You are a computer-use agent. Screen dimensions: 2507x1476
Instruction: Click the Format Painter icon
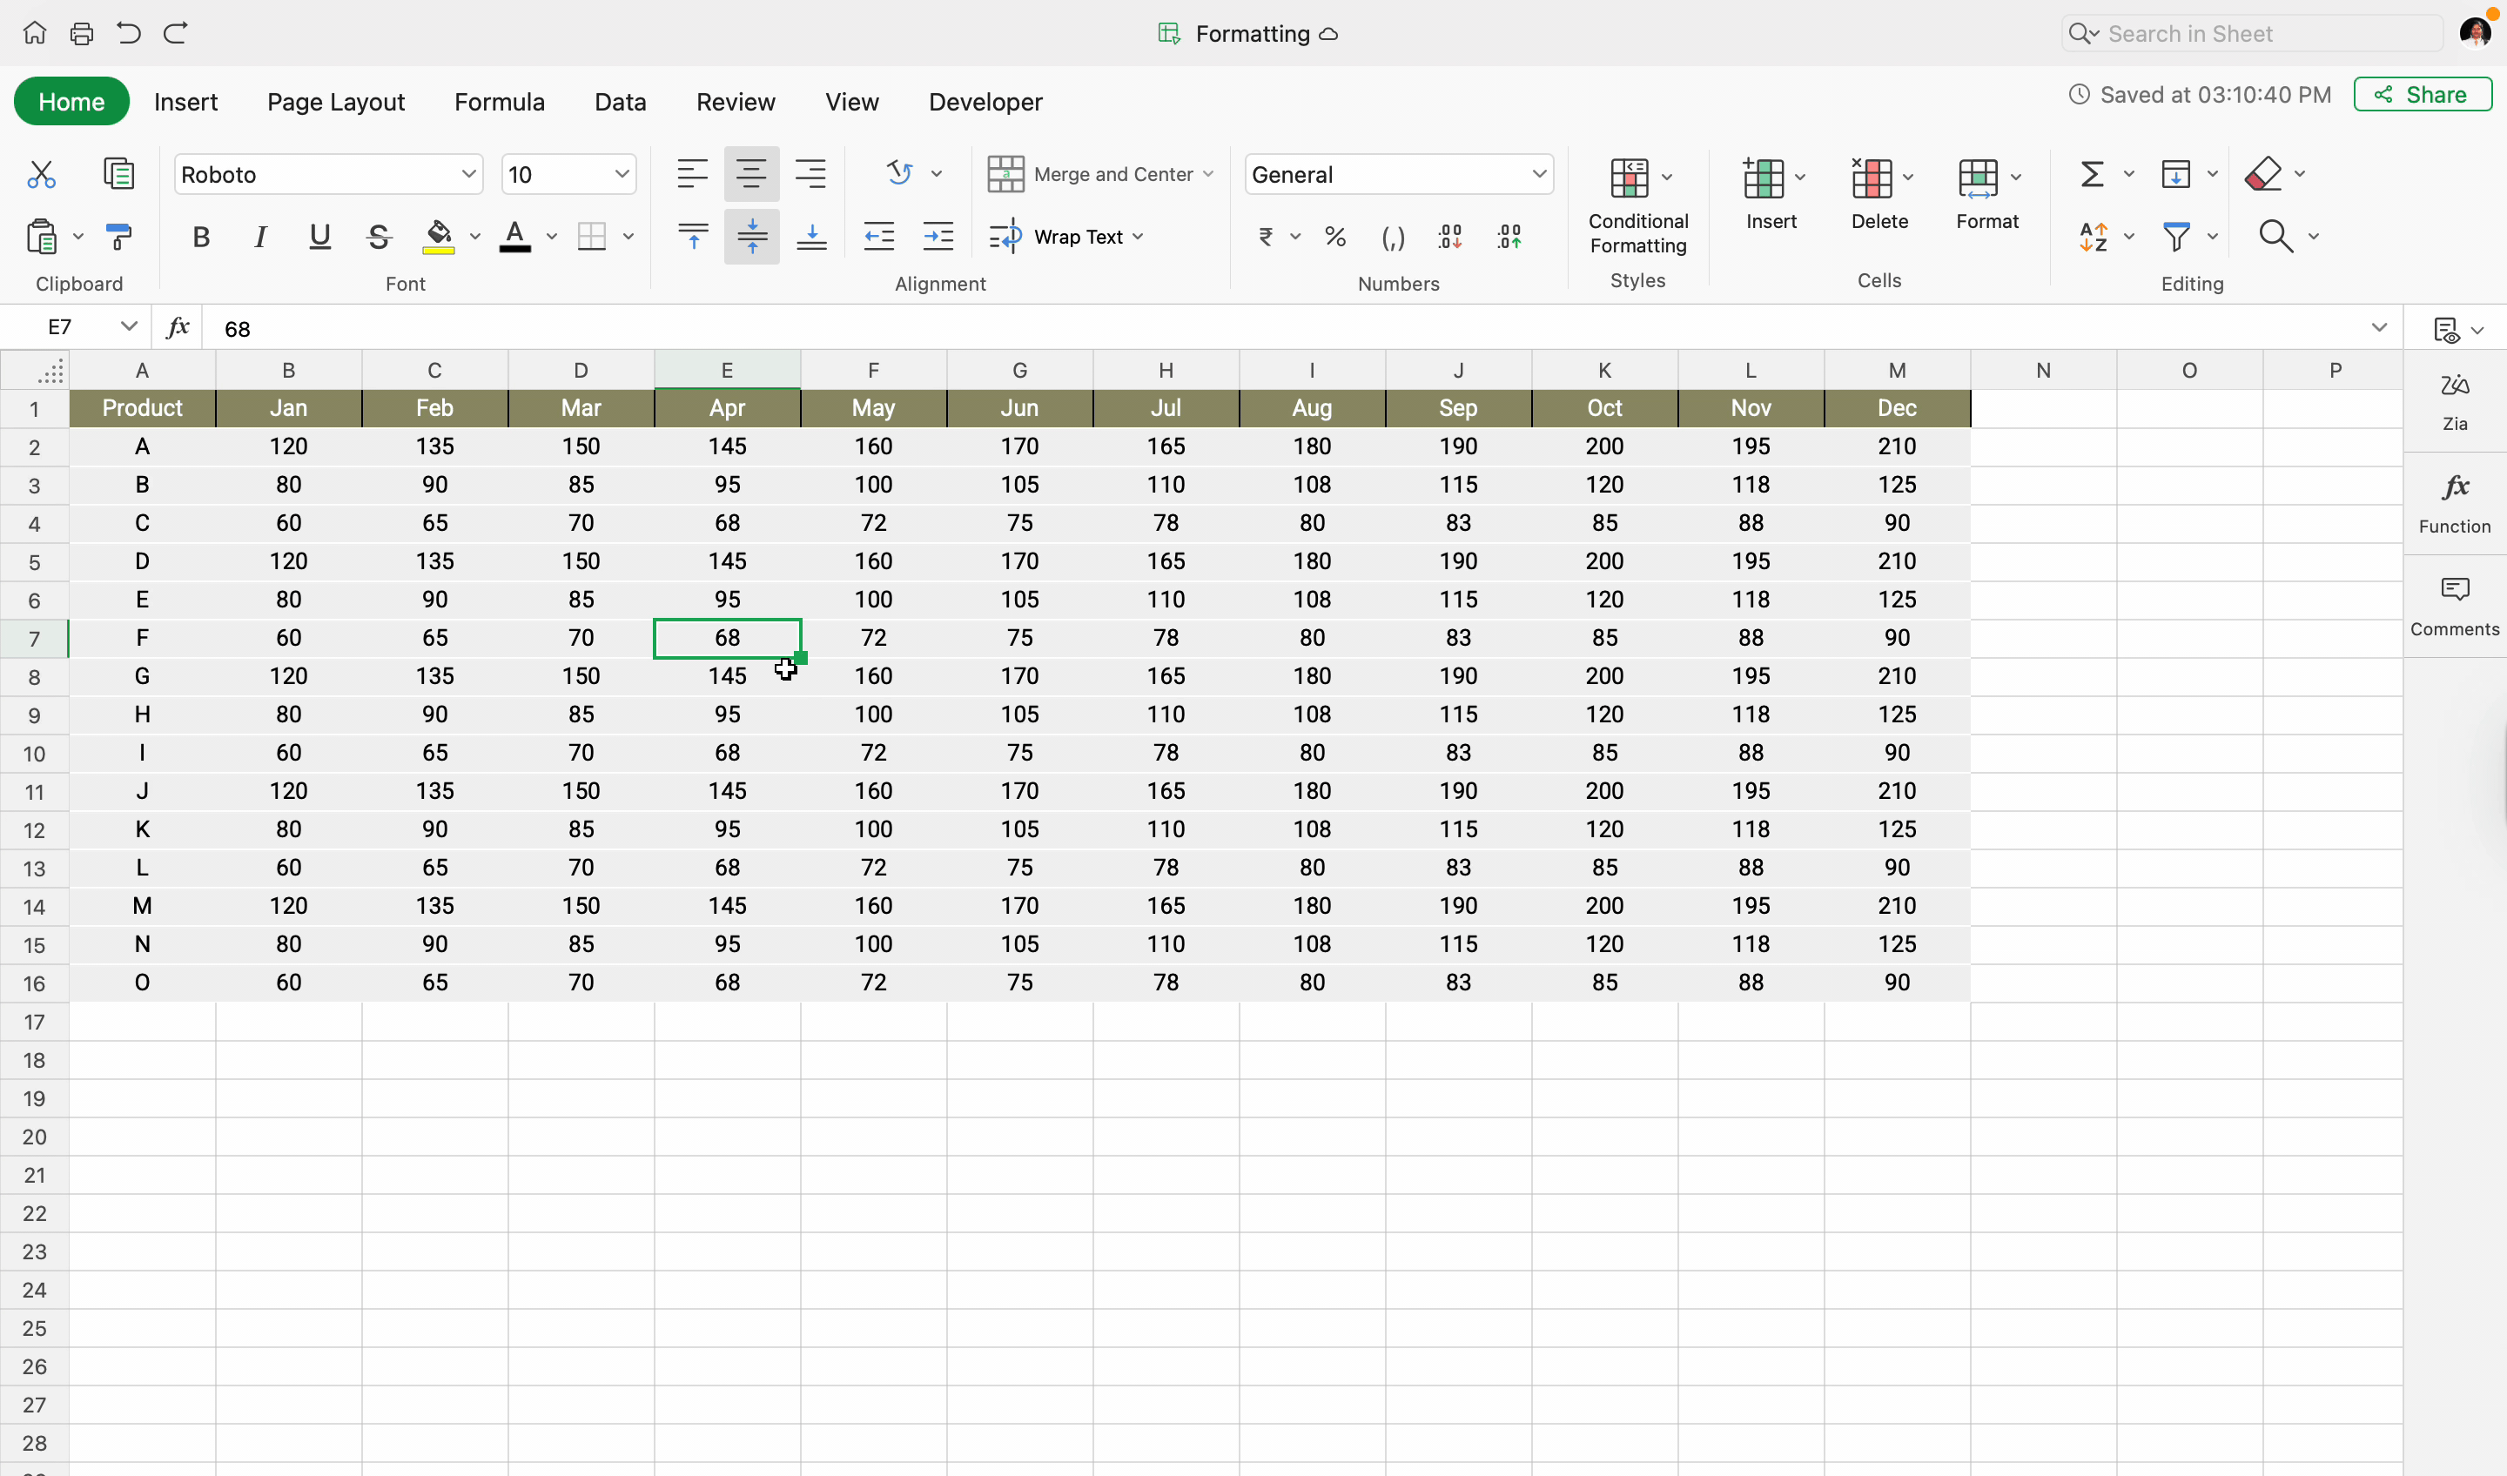click(118, 237)
